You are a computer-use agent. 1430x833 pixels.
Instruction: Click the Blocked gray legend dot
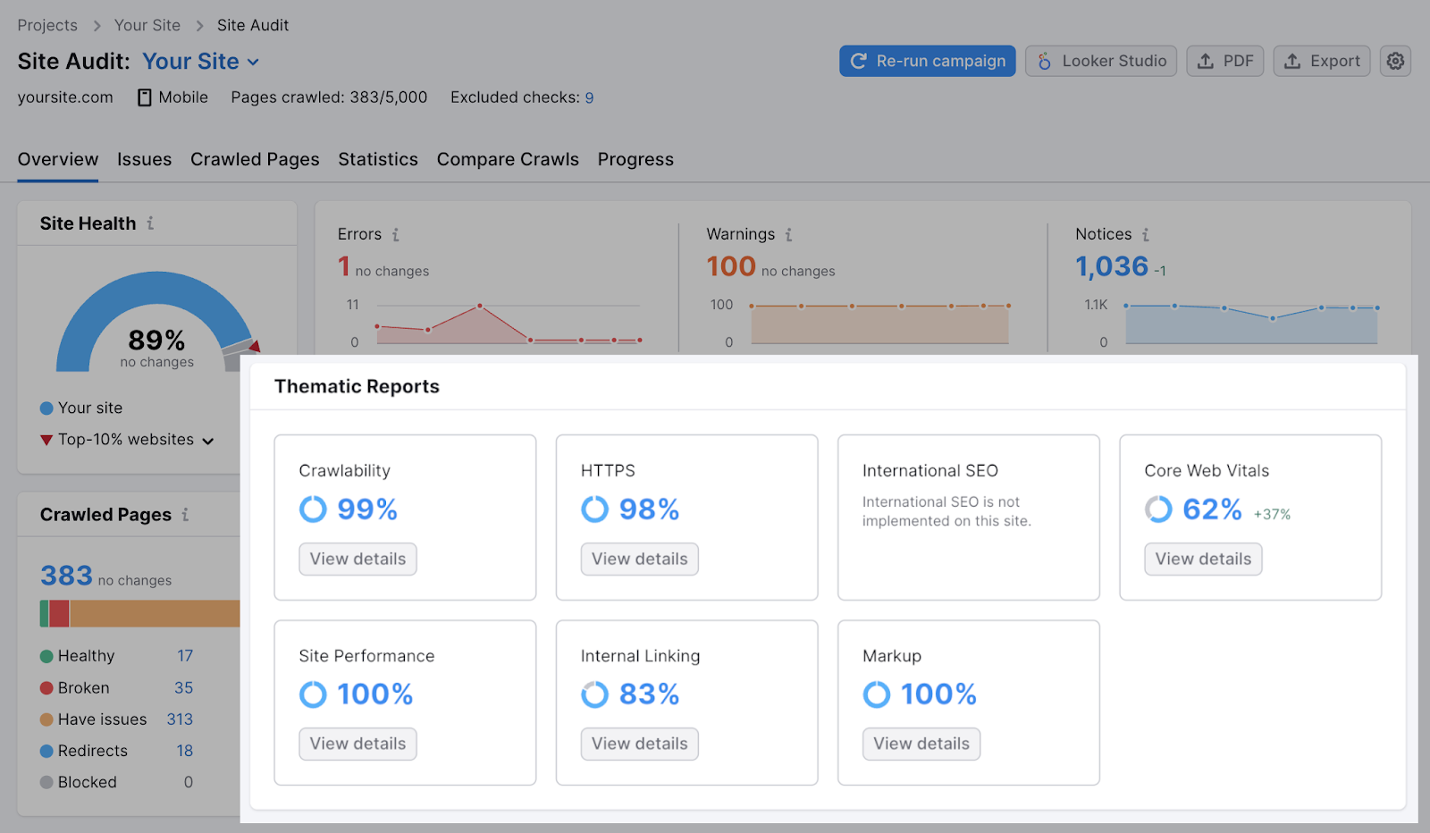46,782
